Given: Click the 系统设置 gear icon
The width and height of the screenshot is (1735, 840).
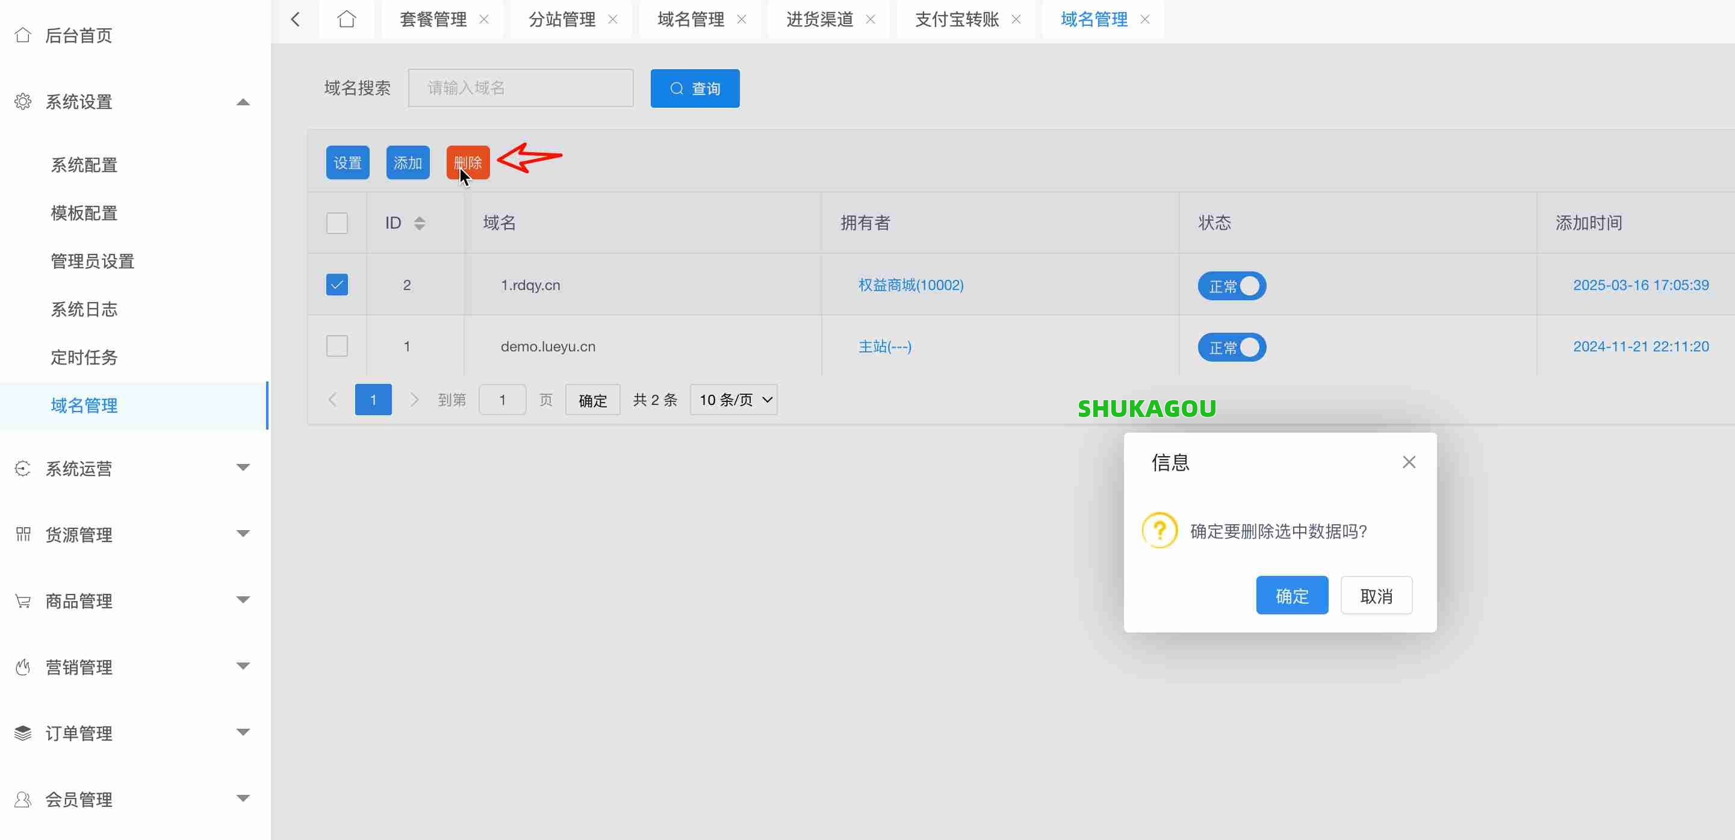Looking at the screenshot, I should click(23, 101).
